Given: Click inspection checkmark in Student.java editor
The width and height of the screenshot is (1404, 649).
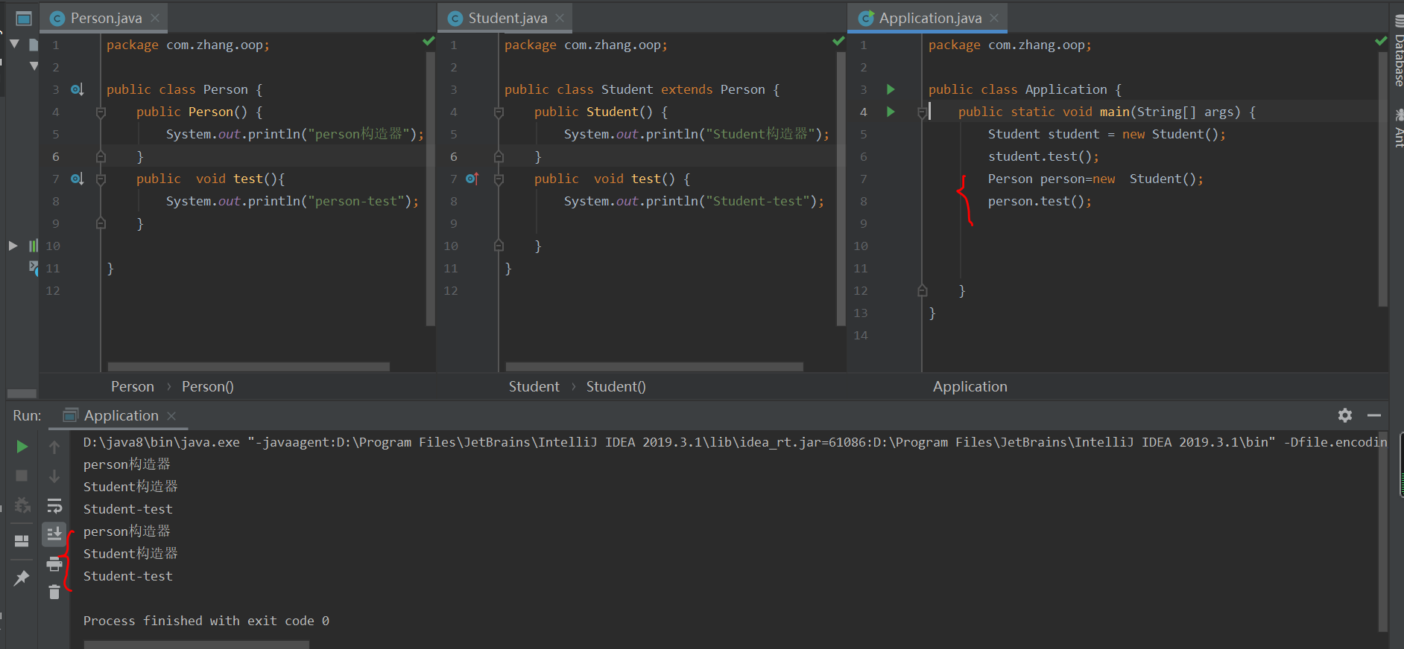Looking at the screenshot, I should pos(838,41).
